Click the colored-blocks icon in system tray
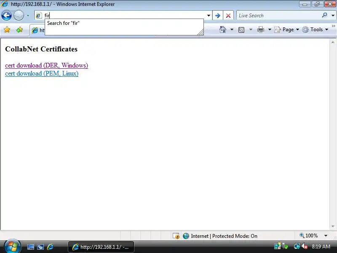Viewport: 337px width, 253px height. 278,246
